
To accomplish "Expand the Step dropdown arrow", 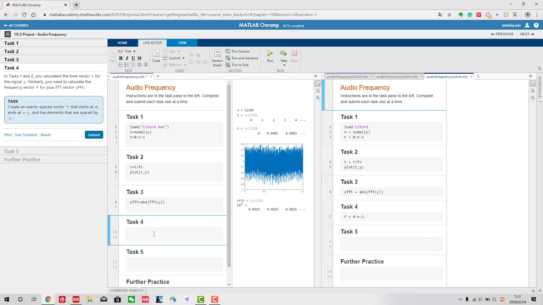I will coord(284,65).
